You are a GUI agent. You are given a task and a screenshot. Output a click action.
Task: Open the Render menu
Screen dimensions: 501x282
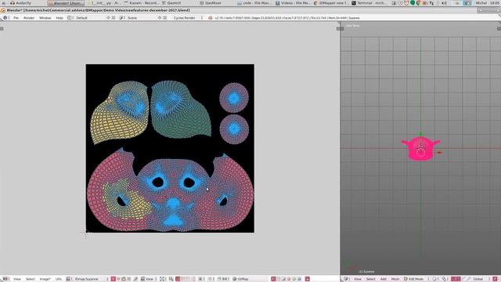[29, 18]
